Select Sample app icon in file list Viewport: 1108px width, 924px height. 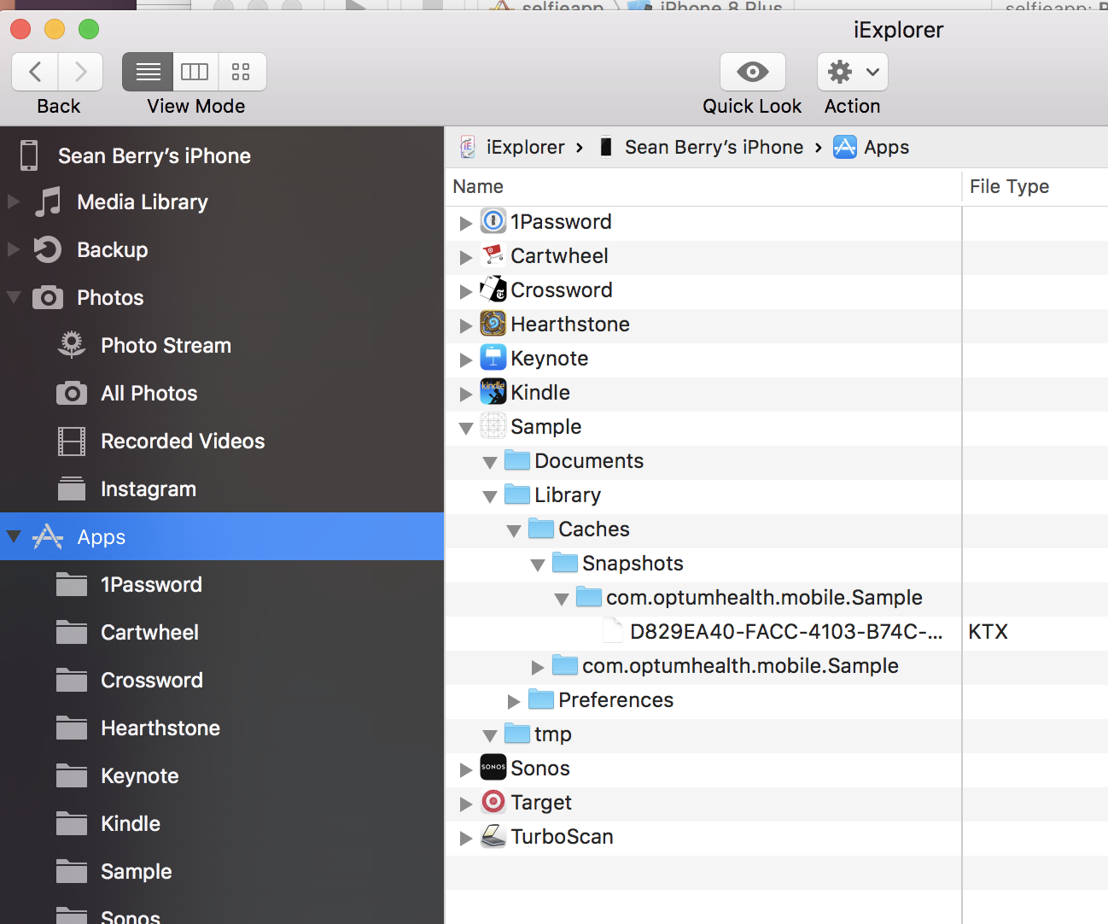point(493,426)
